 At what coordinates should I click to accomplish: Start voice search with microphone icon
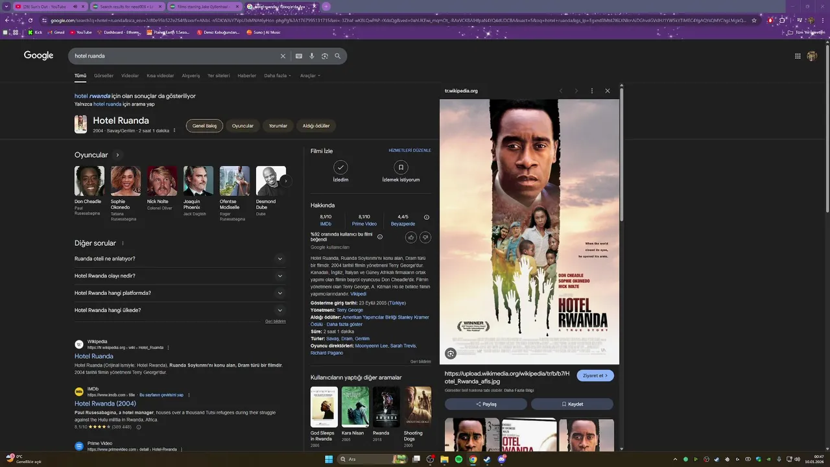(x=312, y=56)
